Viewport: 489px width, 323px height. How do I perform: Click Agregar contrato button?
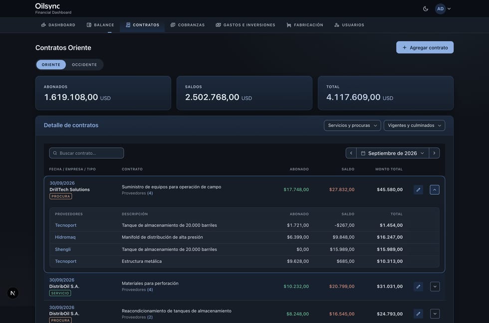[x=425, y=47]
